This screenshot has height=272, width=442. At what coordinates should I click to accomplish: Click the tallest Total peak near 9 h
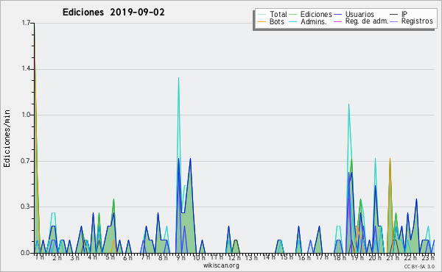[x=178, y=78]
